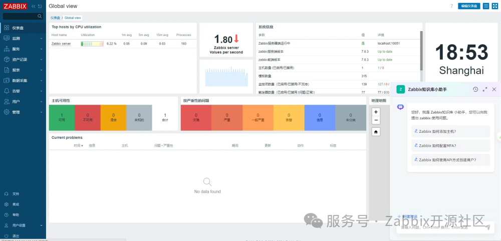Click the localhost:10051 detail value
This screenshot has height=241, width=501.
(x=389, y=43)
